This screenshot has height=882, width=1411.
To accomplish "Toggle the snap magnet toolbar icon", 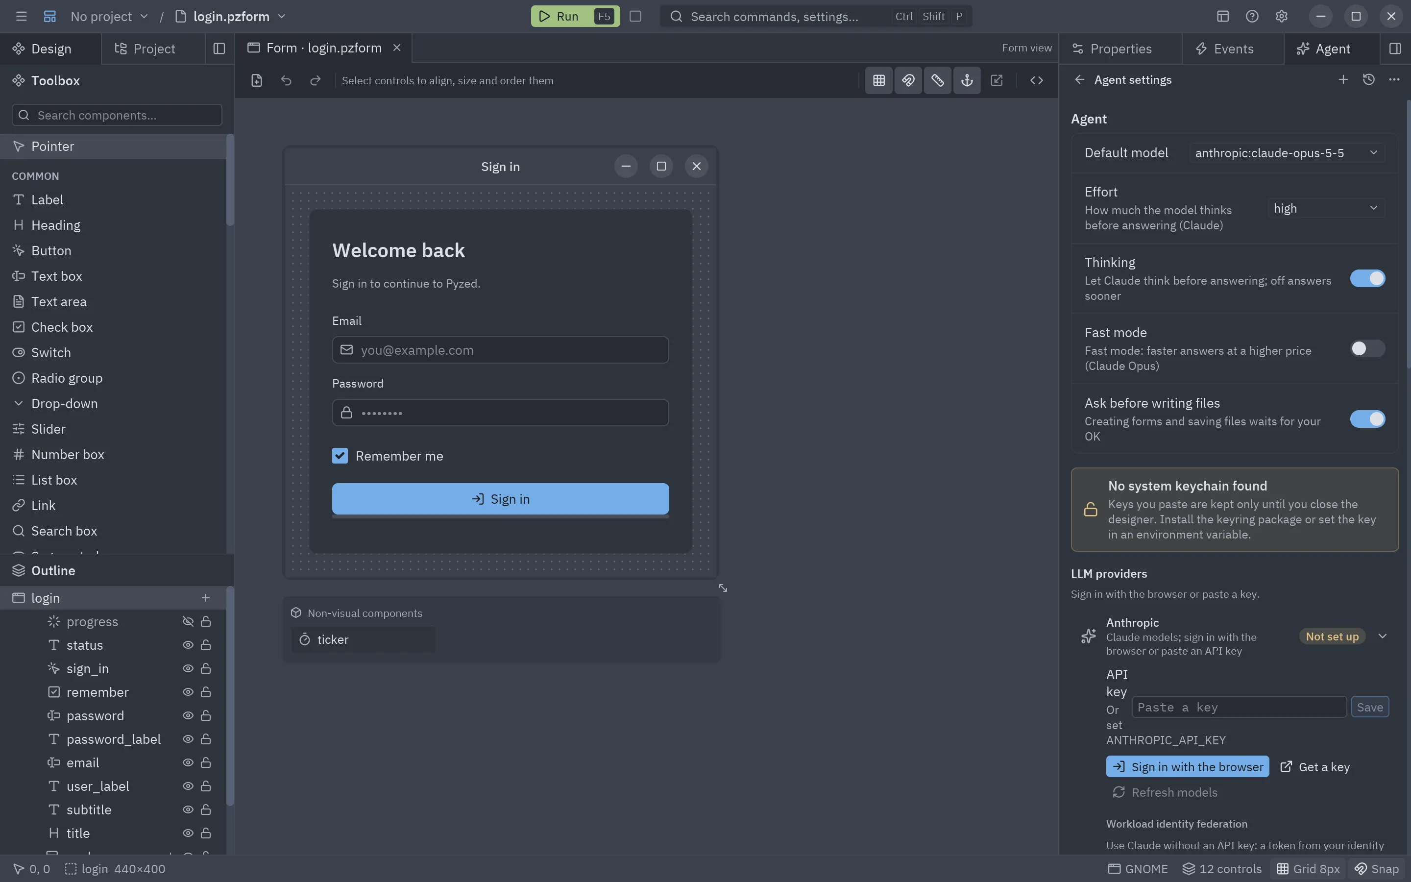I will pos(908,80).
